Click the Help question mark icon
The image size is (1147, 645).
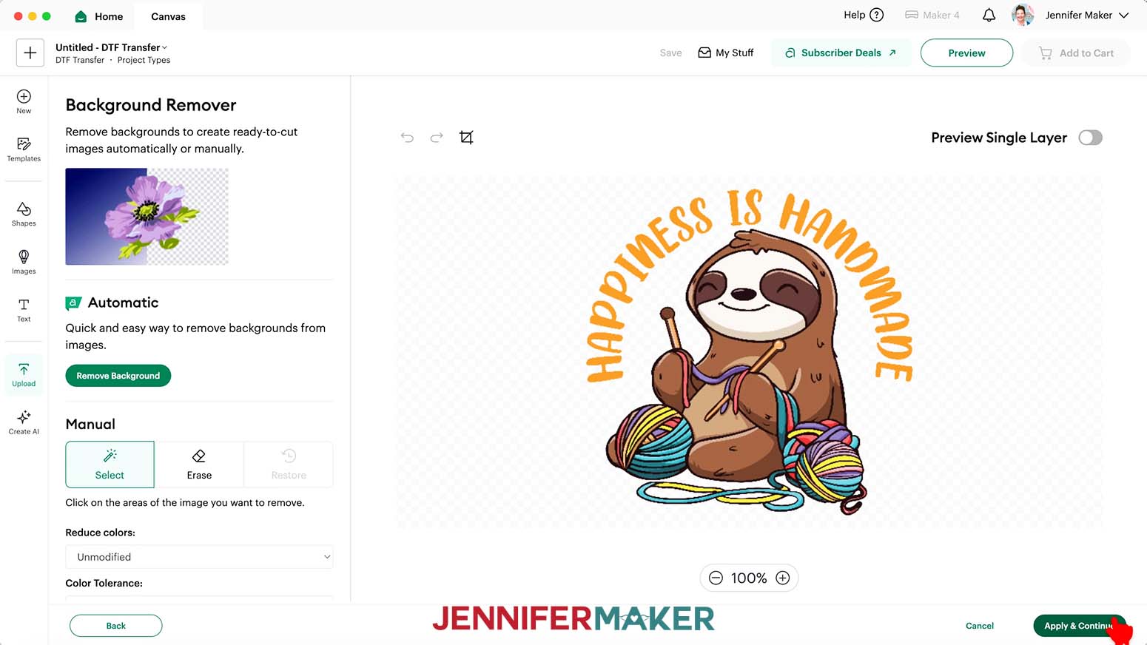pos(877,15)
